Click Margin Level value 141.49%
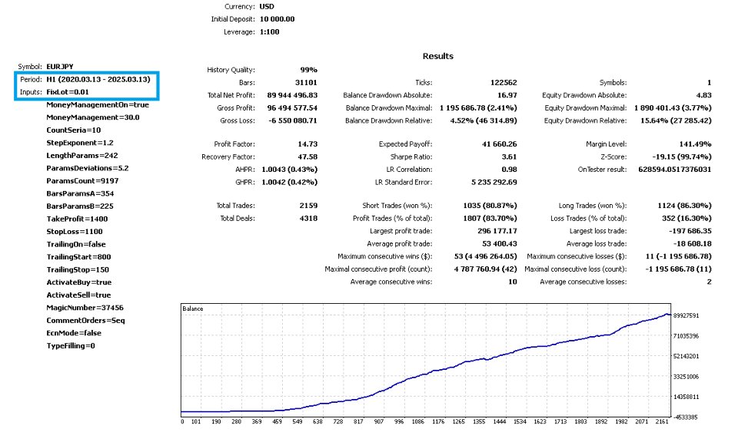738x432 pixels. click(x=695, y=144)
